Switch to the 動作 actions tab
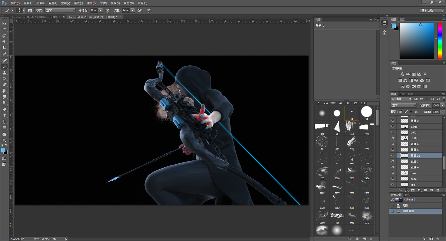This screenshot has width=446, height=241. (407, 195)
